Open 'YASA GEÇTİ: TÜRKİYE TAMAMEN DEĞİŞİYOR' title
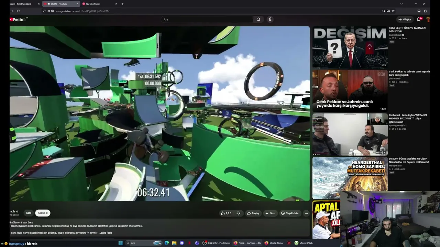This screenshot has height=247, width=440. (x=407, y=30)
